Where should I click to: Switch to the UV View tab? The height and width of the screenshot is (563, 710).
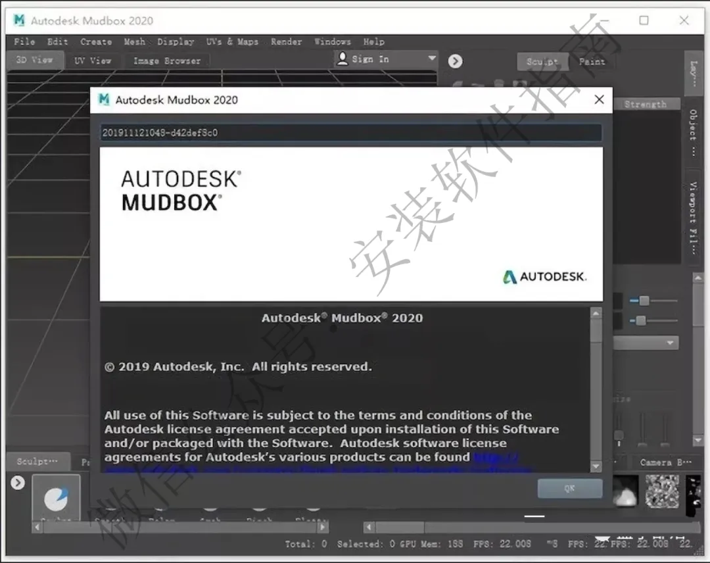coord(93,61)
